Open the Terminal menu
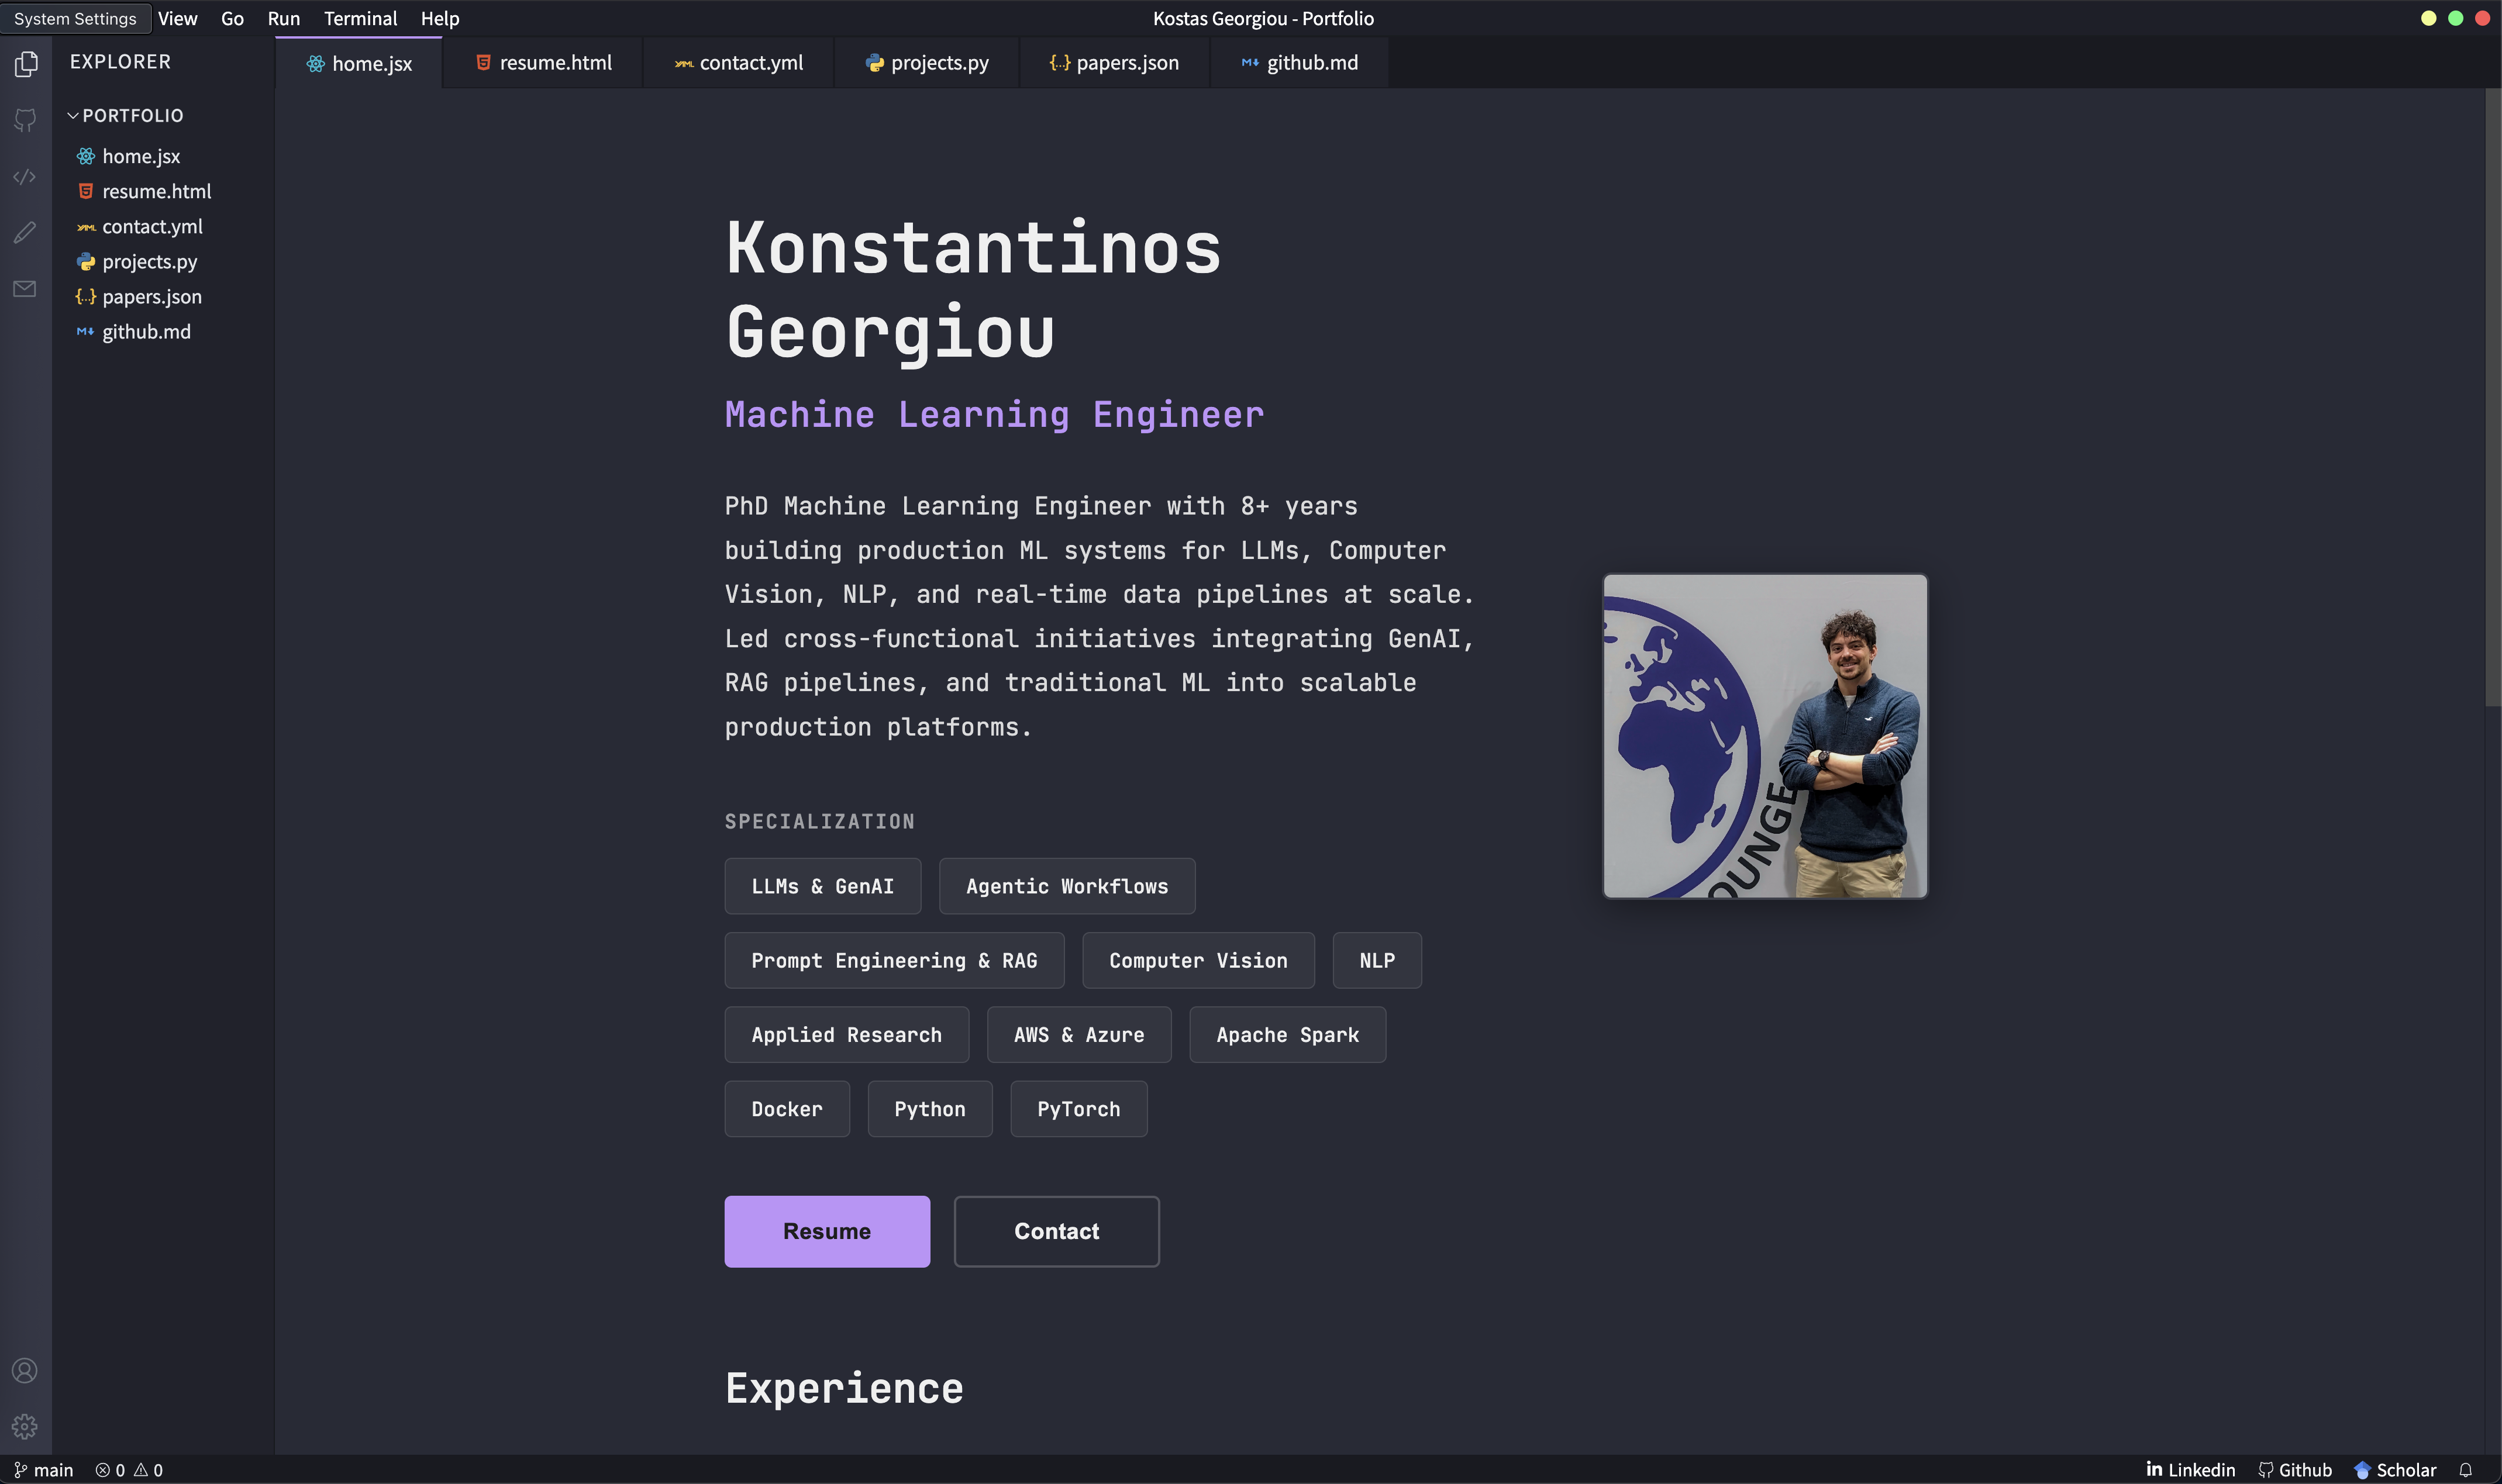This screenshot has height=1484, width=2502. [360, 18]
